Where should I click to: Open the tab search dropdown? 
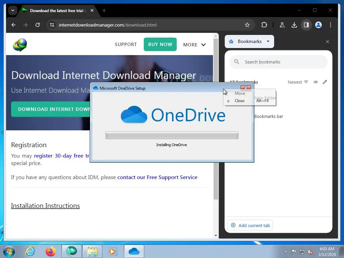point(13,10)
